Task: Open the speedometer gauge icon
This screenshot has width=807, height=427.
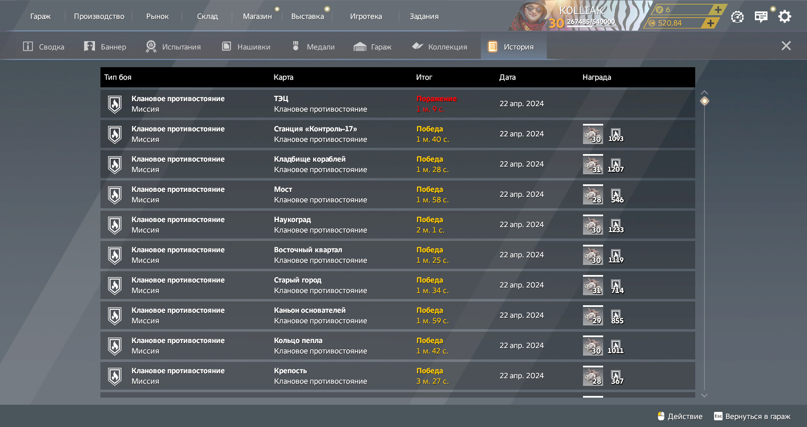Action: [x=737, y=17]
